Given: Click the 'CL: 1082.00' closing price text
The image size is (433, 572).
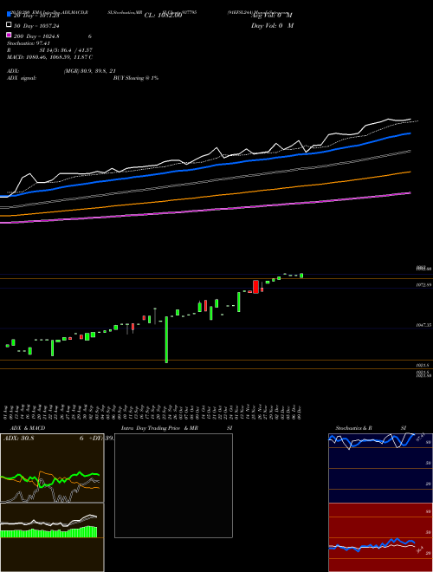Looking at the screenshot, I should click(163, 16).
